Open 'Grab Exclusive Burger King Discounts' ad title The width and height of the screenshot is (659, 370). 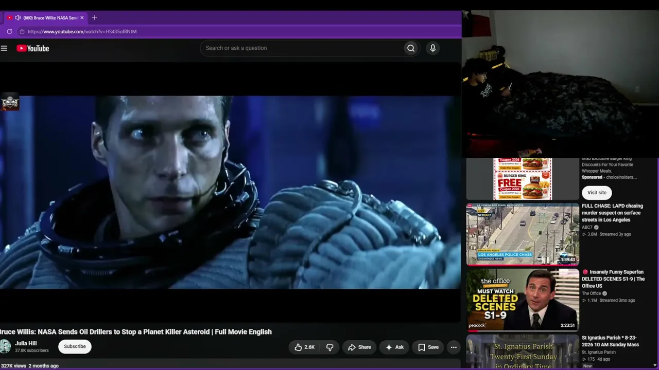608,165
